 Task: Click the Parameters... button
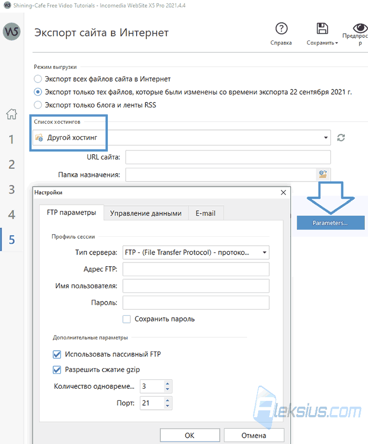tap(330, 223)
